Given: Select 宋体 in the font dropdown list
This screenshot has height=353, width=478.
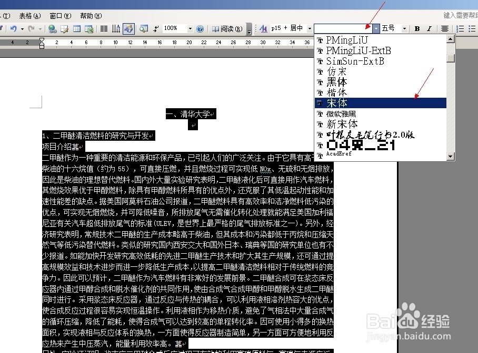Looking at the screenshot, I should [x=337, y=103].
